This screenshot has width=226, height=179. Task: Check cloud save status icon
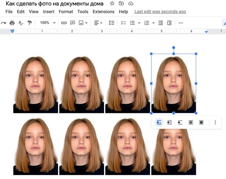tap(131, 4)
